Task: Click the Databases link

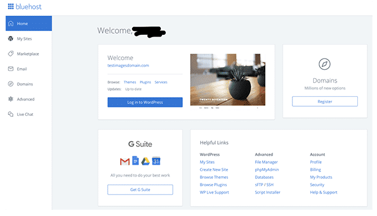Action: (264, 177)
